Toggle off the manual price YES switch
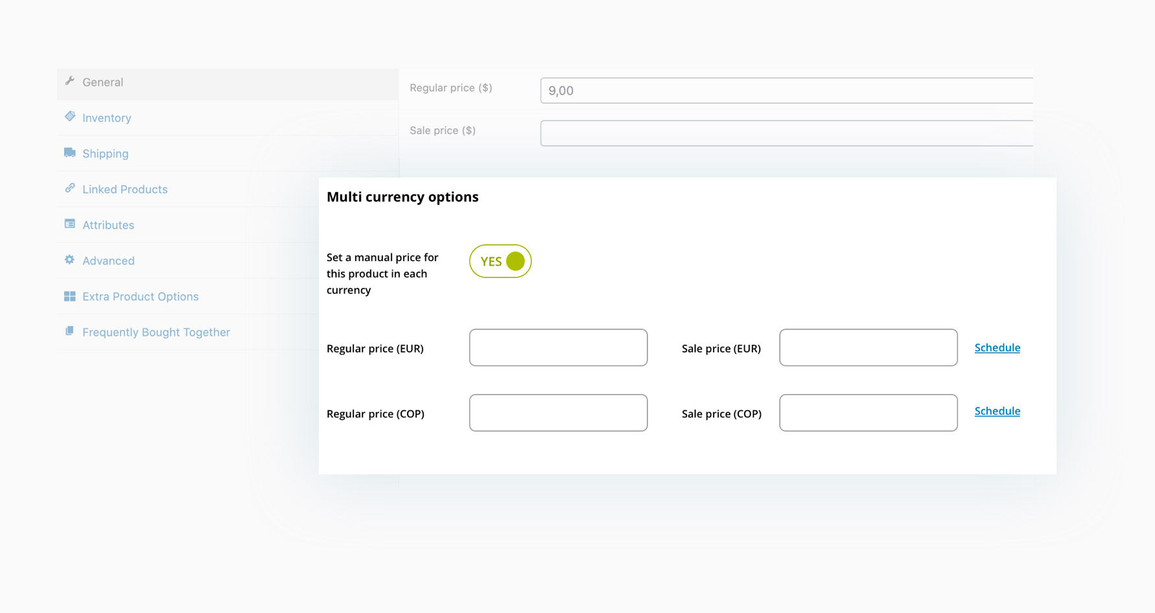 [x=500, y=261]
